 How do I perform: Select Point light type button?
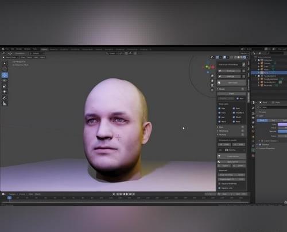[x=262, y=120]
